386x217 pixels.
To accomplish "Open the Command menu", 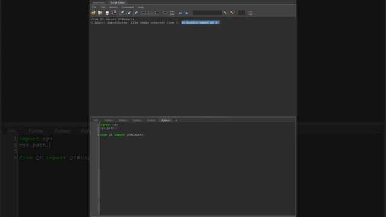I will pos(128,7).
